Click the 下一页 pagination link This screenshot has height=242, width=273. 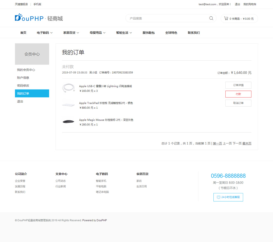coord(237,143)
